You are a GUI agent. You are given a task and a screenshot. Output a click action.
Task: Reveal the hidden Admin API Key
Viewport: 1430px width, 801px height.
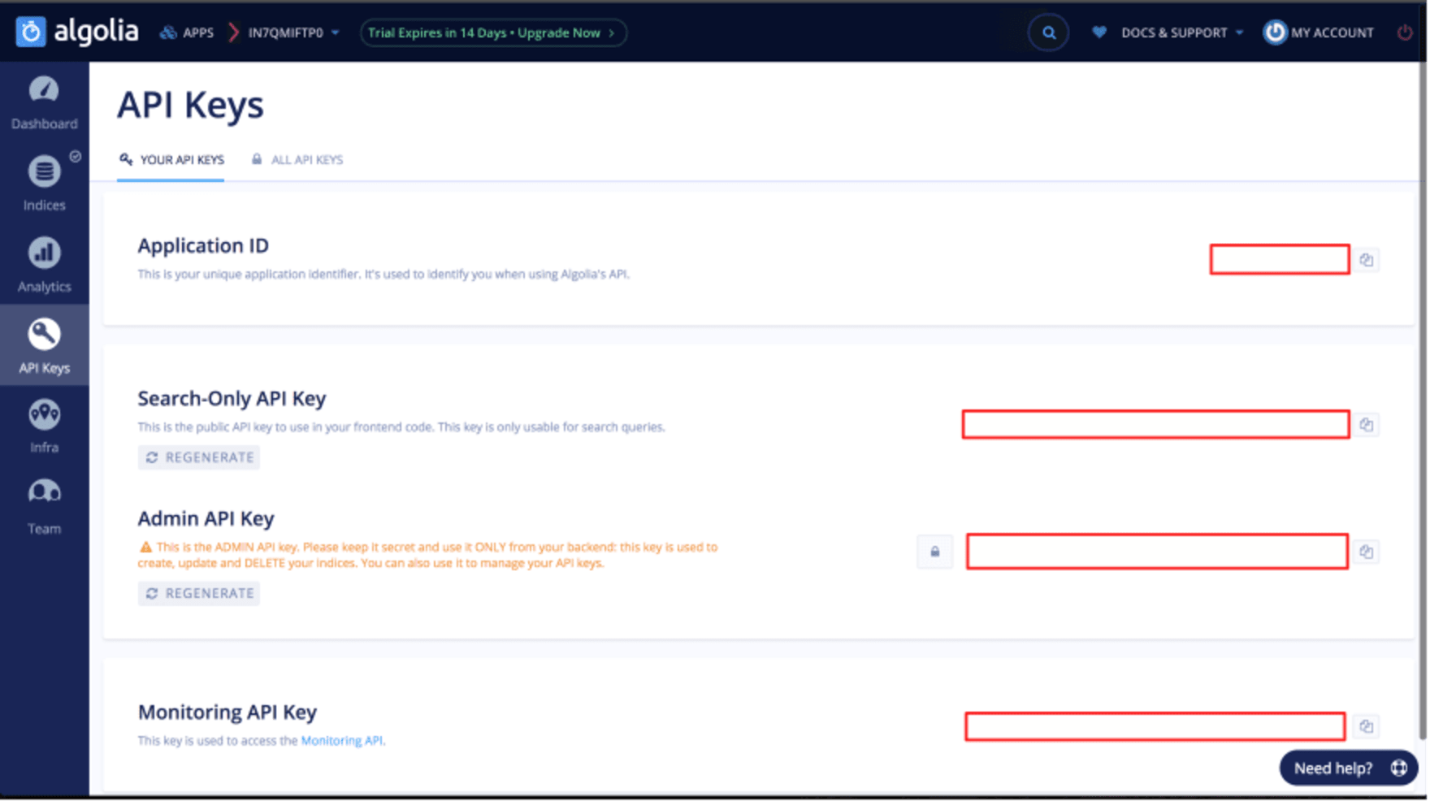(x=934, y=552)
